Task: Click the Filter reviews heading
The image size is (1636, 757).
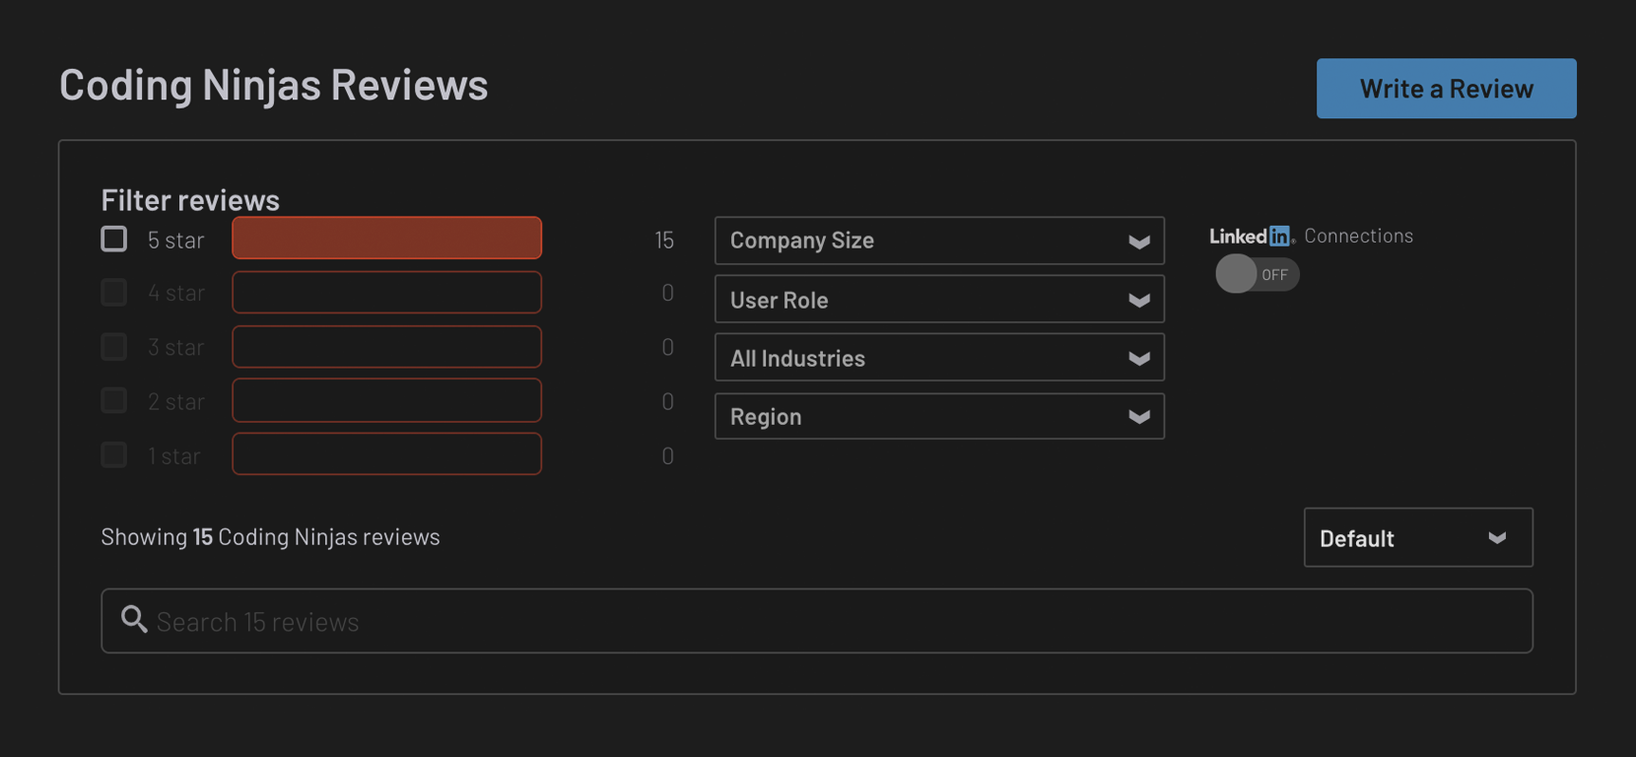Action: (190, 199)
